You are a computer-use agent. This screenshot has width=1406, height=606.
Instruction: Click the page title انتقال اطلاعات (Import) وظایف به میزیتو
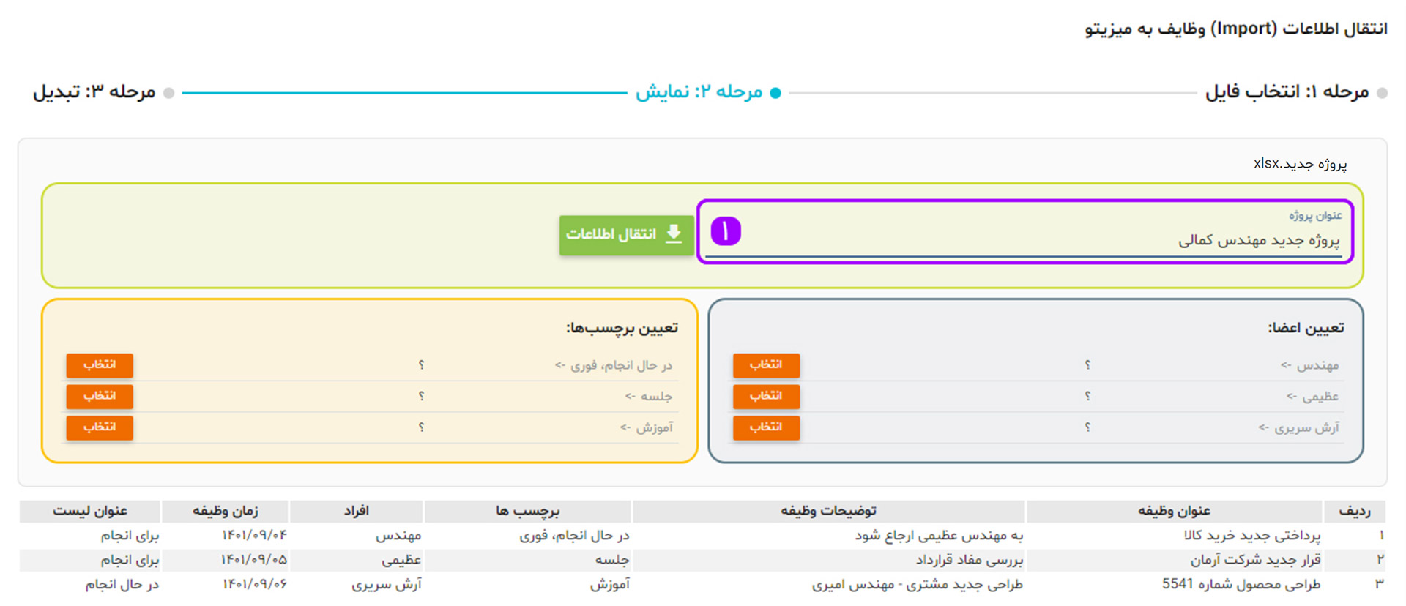[1236, 29]
